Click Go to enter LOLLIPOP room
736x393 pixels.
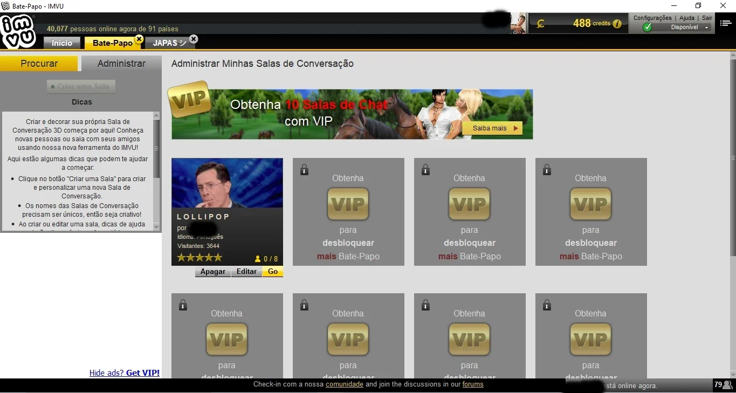click(x=273, y=272)
